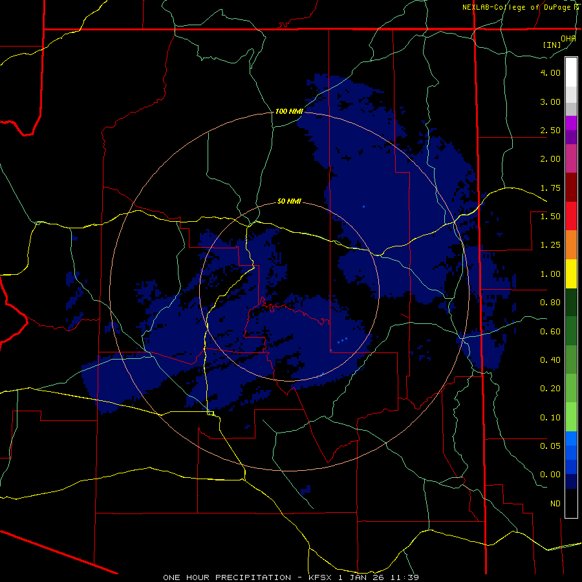The width and height of the screenshot is (582, 582).
Task: Click the 0.80 legend value
Action: (x=550, y=303)
